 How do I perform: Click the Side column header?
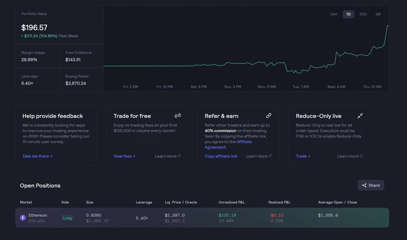(x=65, y=202)
